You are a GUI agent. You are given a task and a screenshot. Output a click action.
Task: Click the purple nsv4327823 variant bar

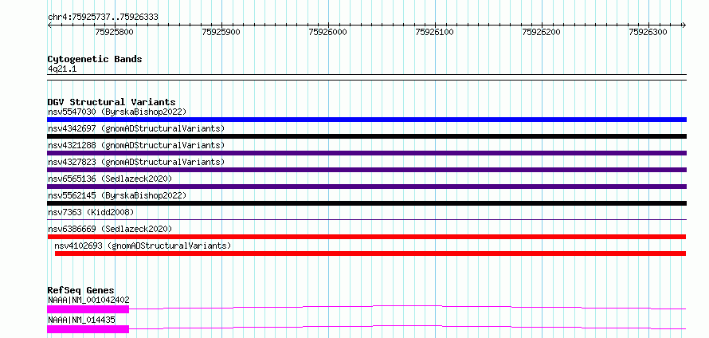(x=366, y=170)
